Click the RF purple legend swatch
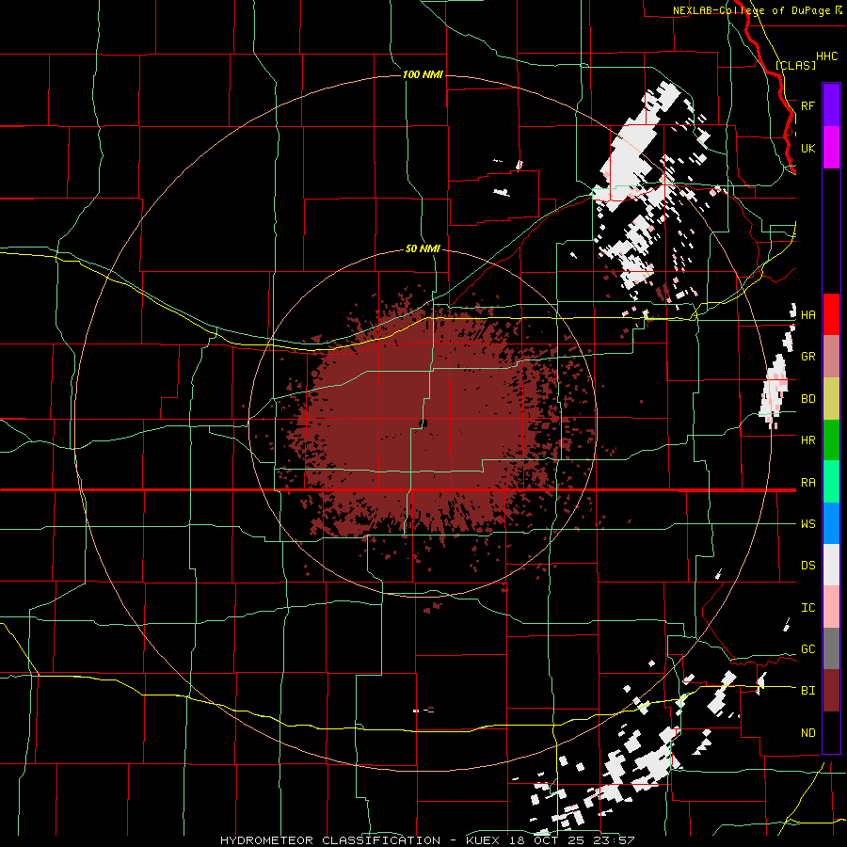The width and height of the screenshot is (847, 847). click(831, 105)
